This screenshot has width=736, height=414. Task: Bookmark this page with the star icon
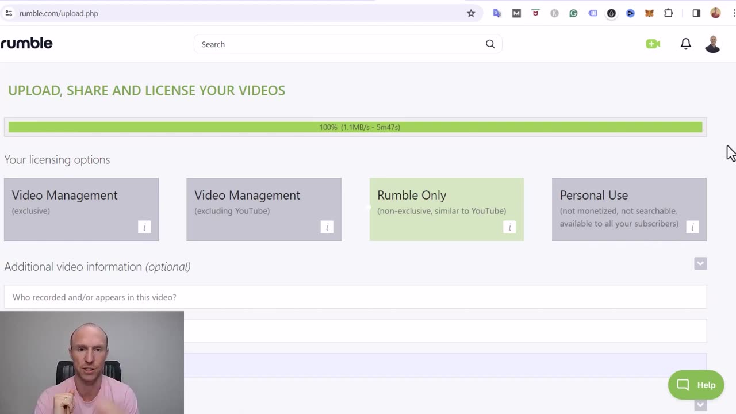tap(471, 13)
